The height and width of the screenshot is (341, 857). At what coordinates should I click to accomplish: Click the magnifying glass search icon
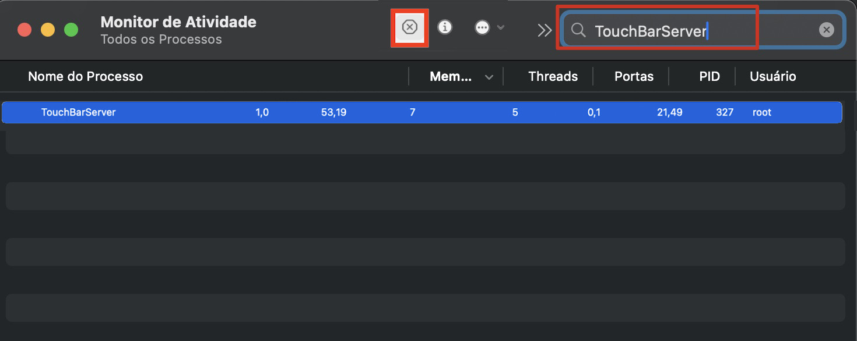(x=578, y=30)
